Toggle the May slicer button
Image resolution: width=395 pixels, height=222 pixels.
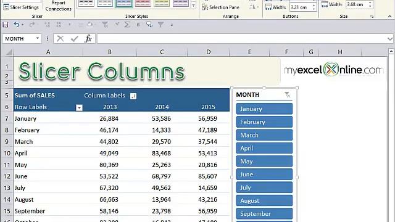pyautogui.click(x=264, y=161)
